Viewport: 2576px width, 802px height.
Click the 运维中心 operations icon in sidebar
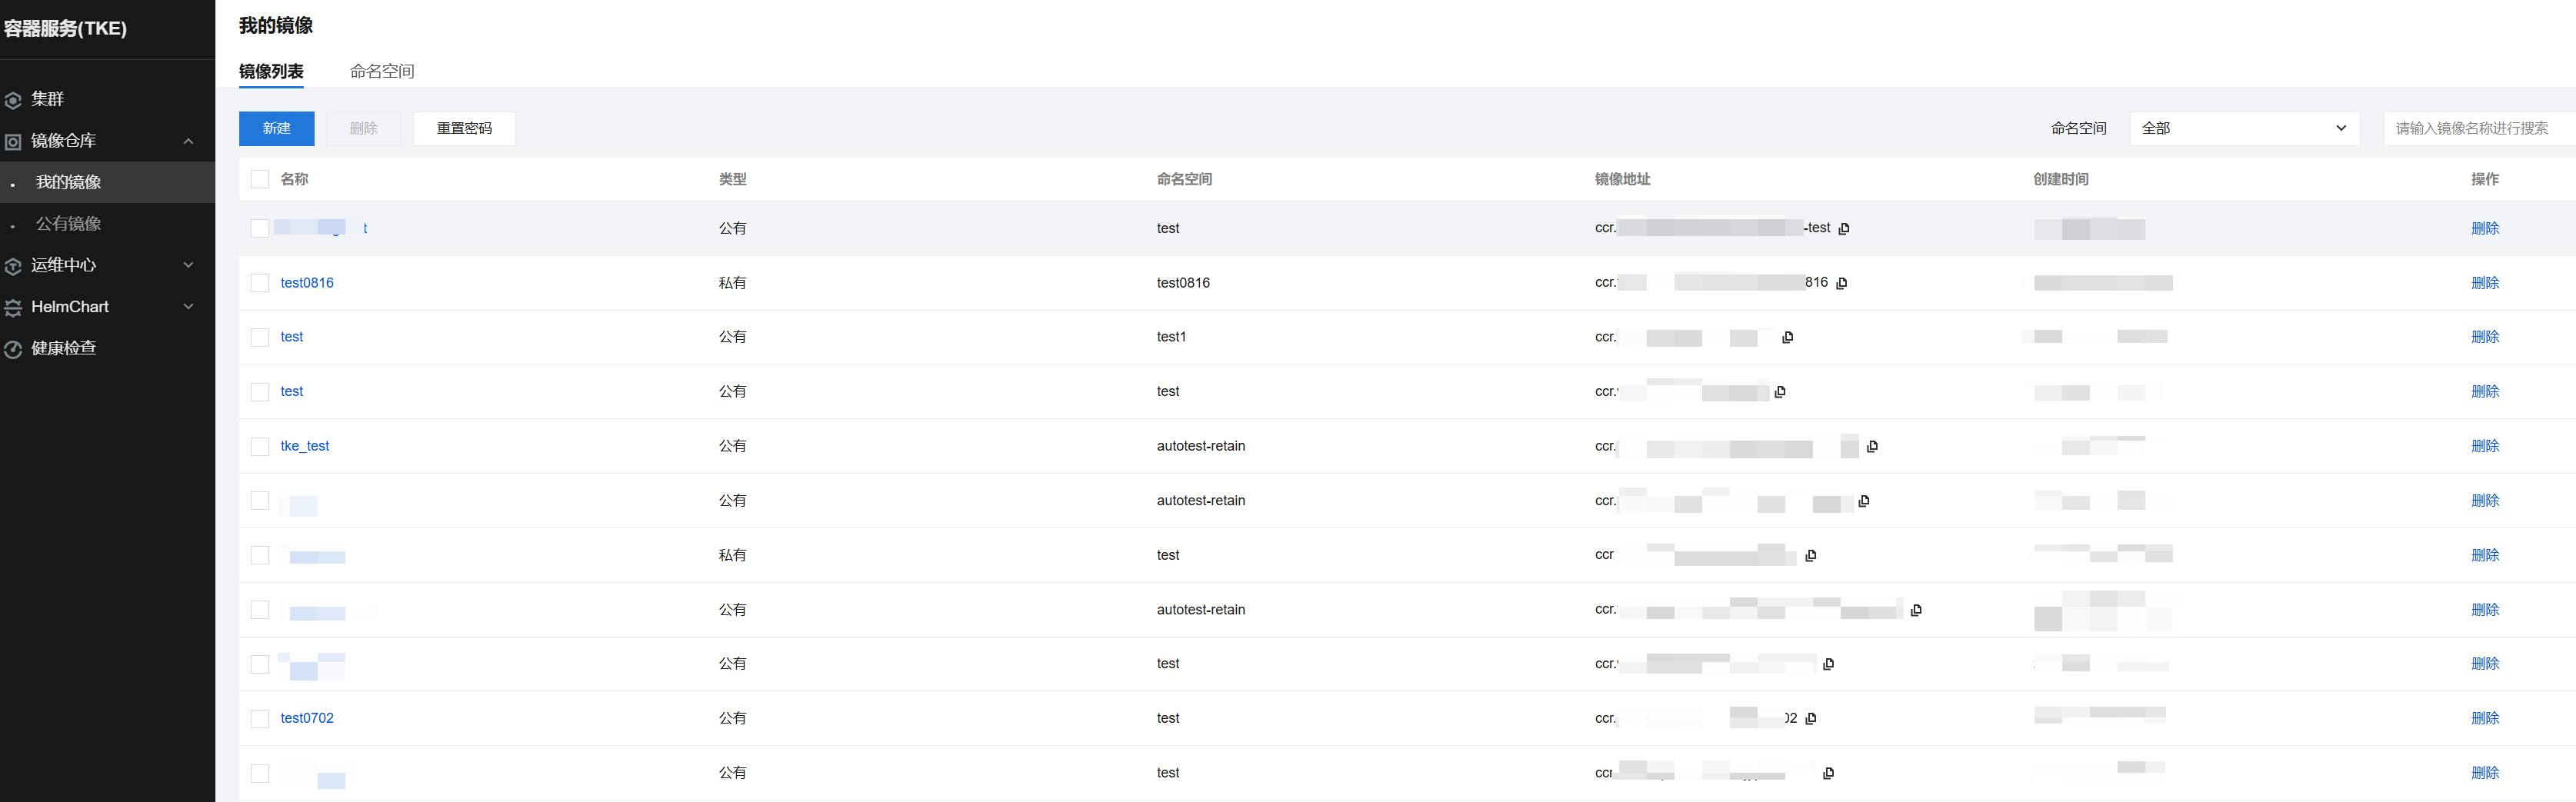tap(13, 266)
